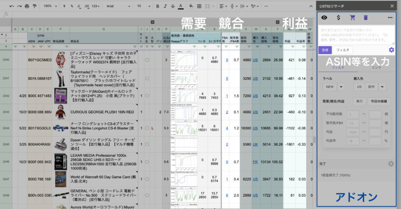The width and height of the screenshot is (401, 209).
Task: Open the NEW label dropdown arrow
Action: tap(341, 87)
